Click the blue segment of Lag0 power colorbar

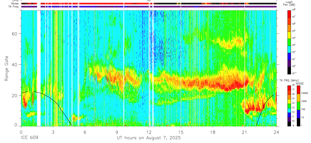tap(289, 56)
